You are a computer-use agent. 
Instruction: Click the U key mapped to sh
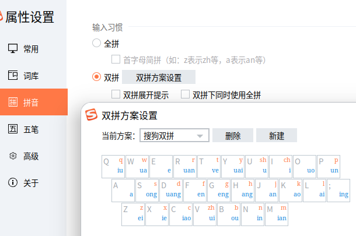(x=257, y=167)
